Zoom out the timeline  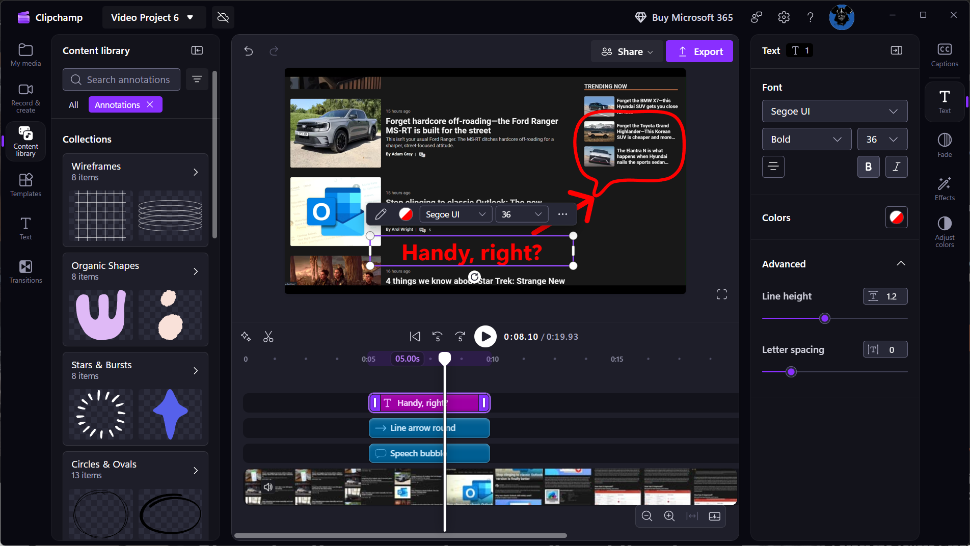click(647, 516)
